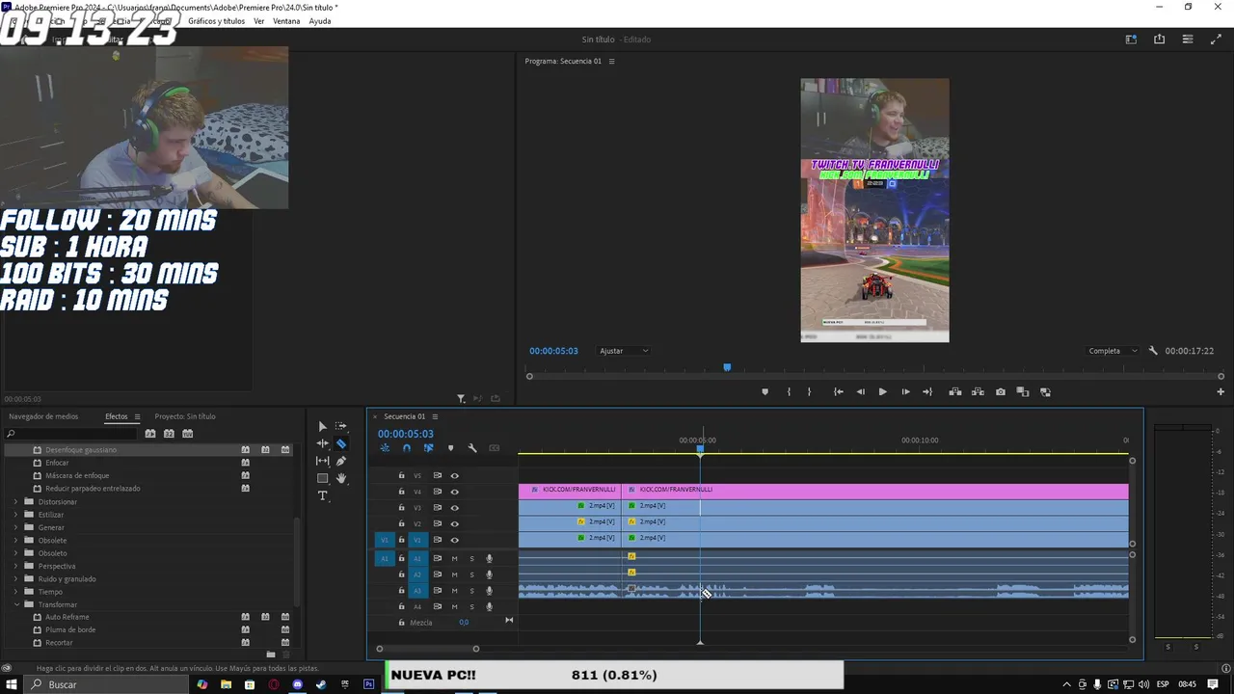Toggle lock on track V3
The height and width of the screenshot is (694, 1234).
coord(402,508)
